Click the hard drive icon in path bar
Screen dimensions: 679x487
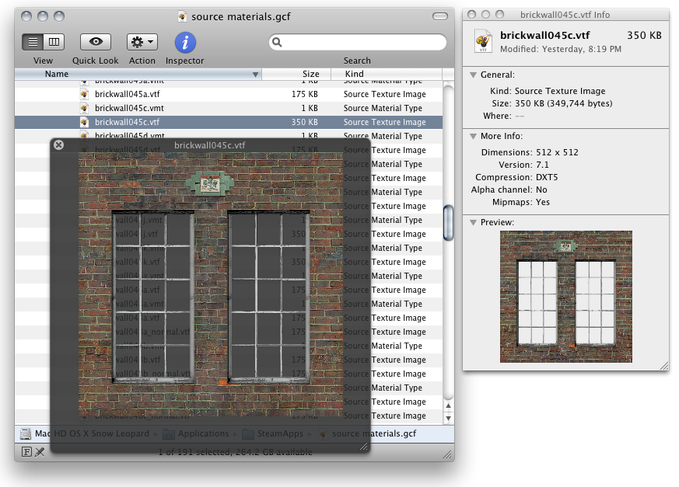coord(26,433)
